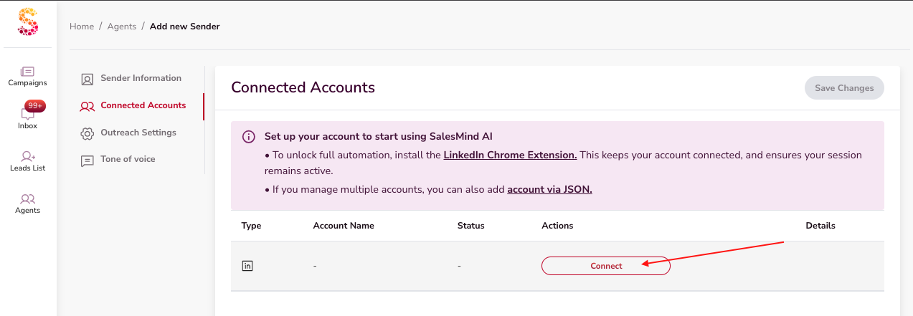Click the Sender Information profile icon
The height and width of the screenshot is (316, 913).
[x=87, y=79]
